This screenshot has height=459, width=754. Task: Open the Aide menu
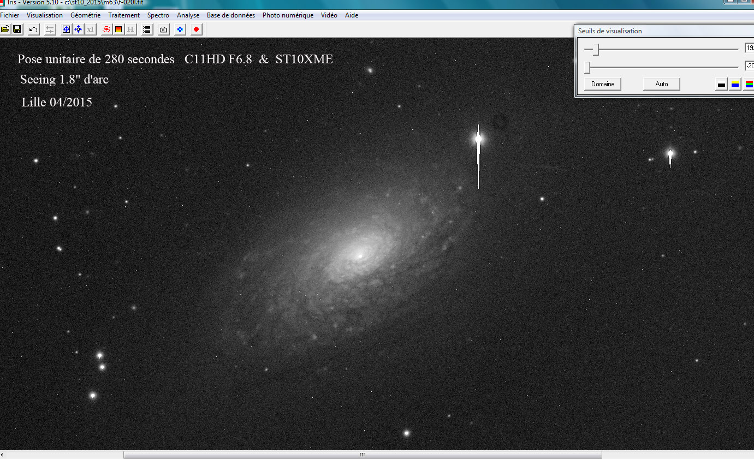(x=352, y=15)
